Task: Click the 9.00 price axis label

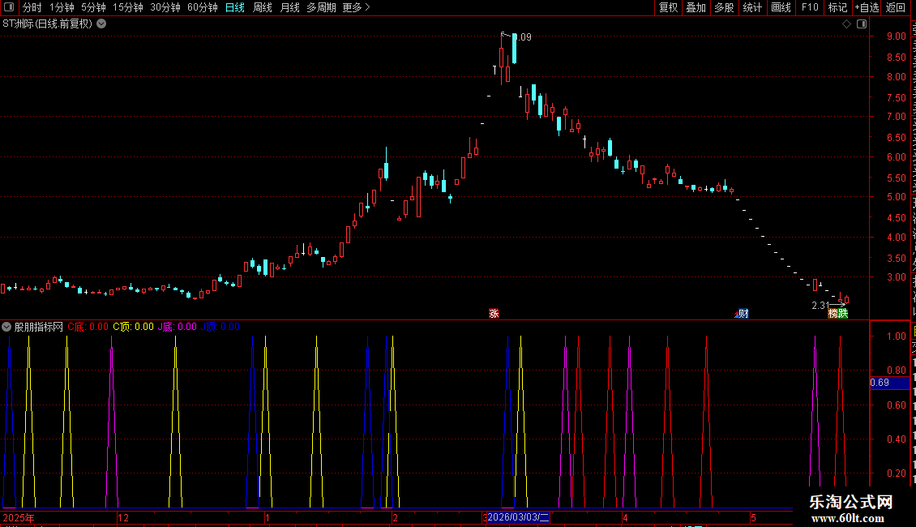Action: pyautogui.click(x=896, y=36)
